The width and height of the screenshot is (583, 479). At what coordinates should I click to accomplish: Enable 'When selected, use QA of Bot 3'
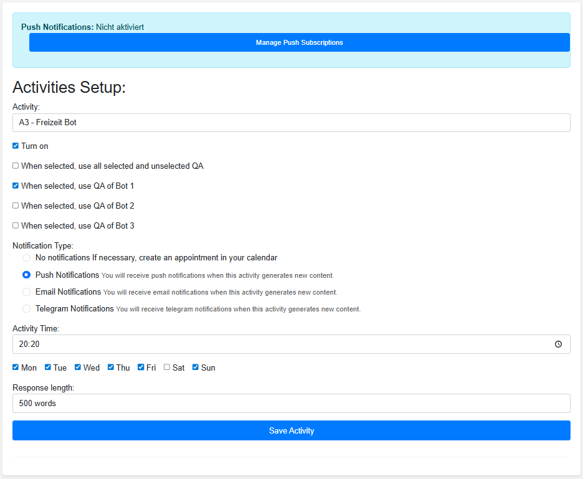coord(15,225)
